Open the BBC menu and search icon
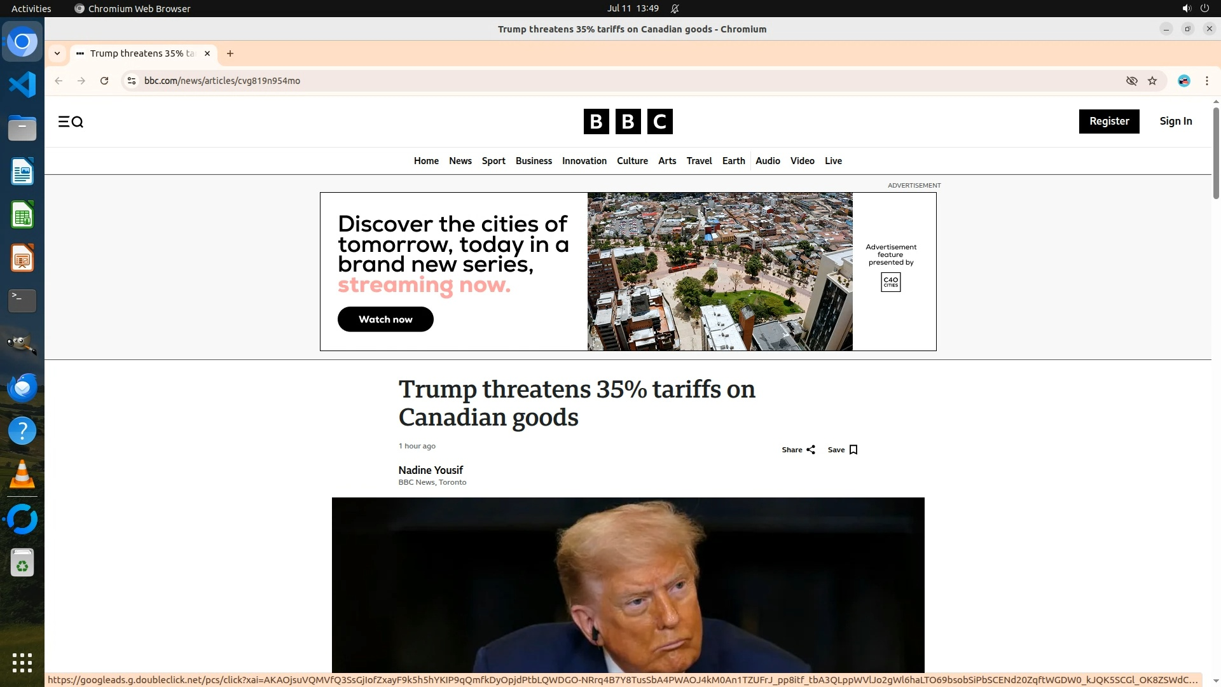 click(71, 121)
